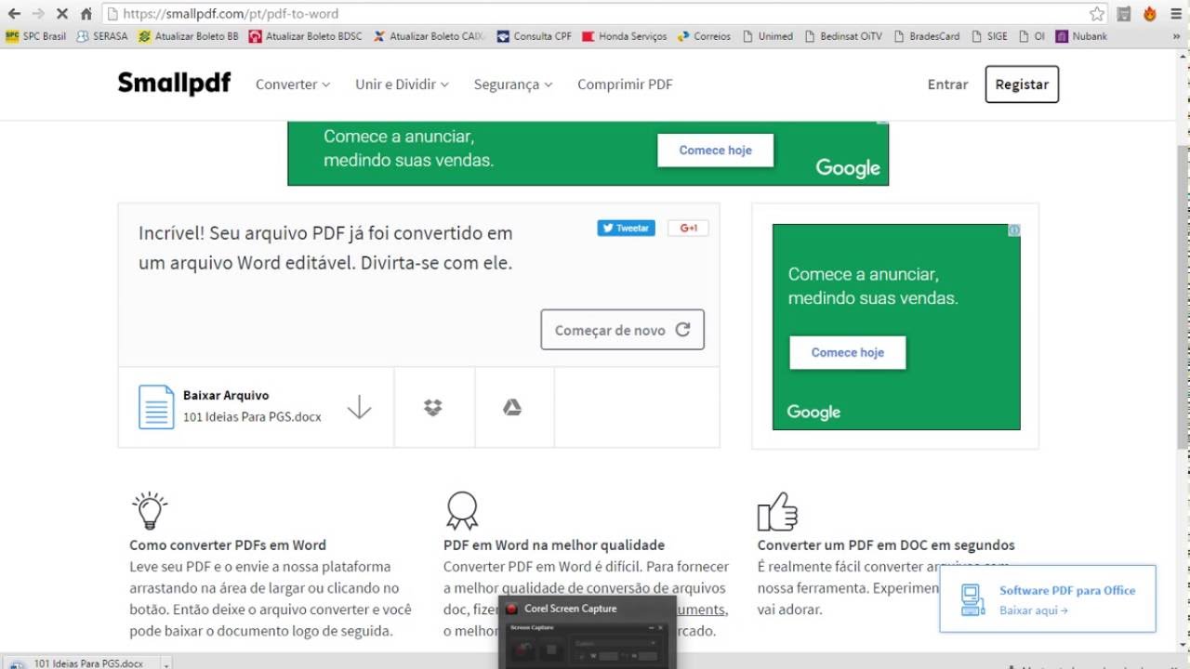Click the PDF em Word na melhor qualidade heading
This screenshot has height=669, width=1190.
554,544
